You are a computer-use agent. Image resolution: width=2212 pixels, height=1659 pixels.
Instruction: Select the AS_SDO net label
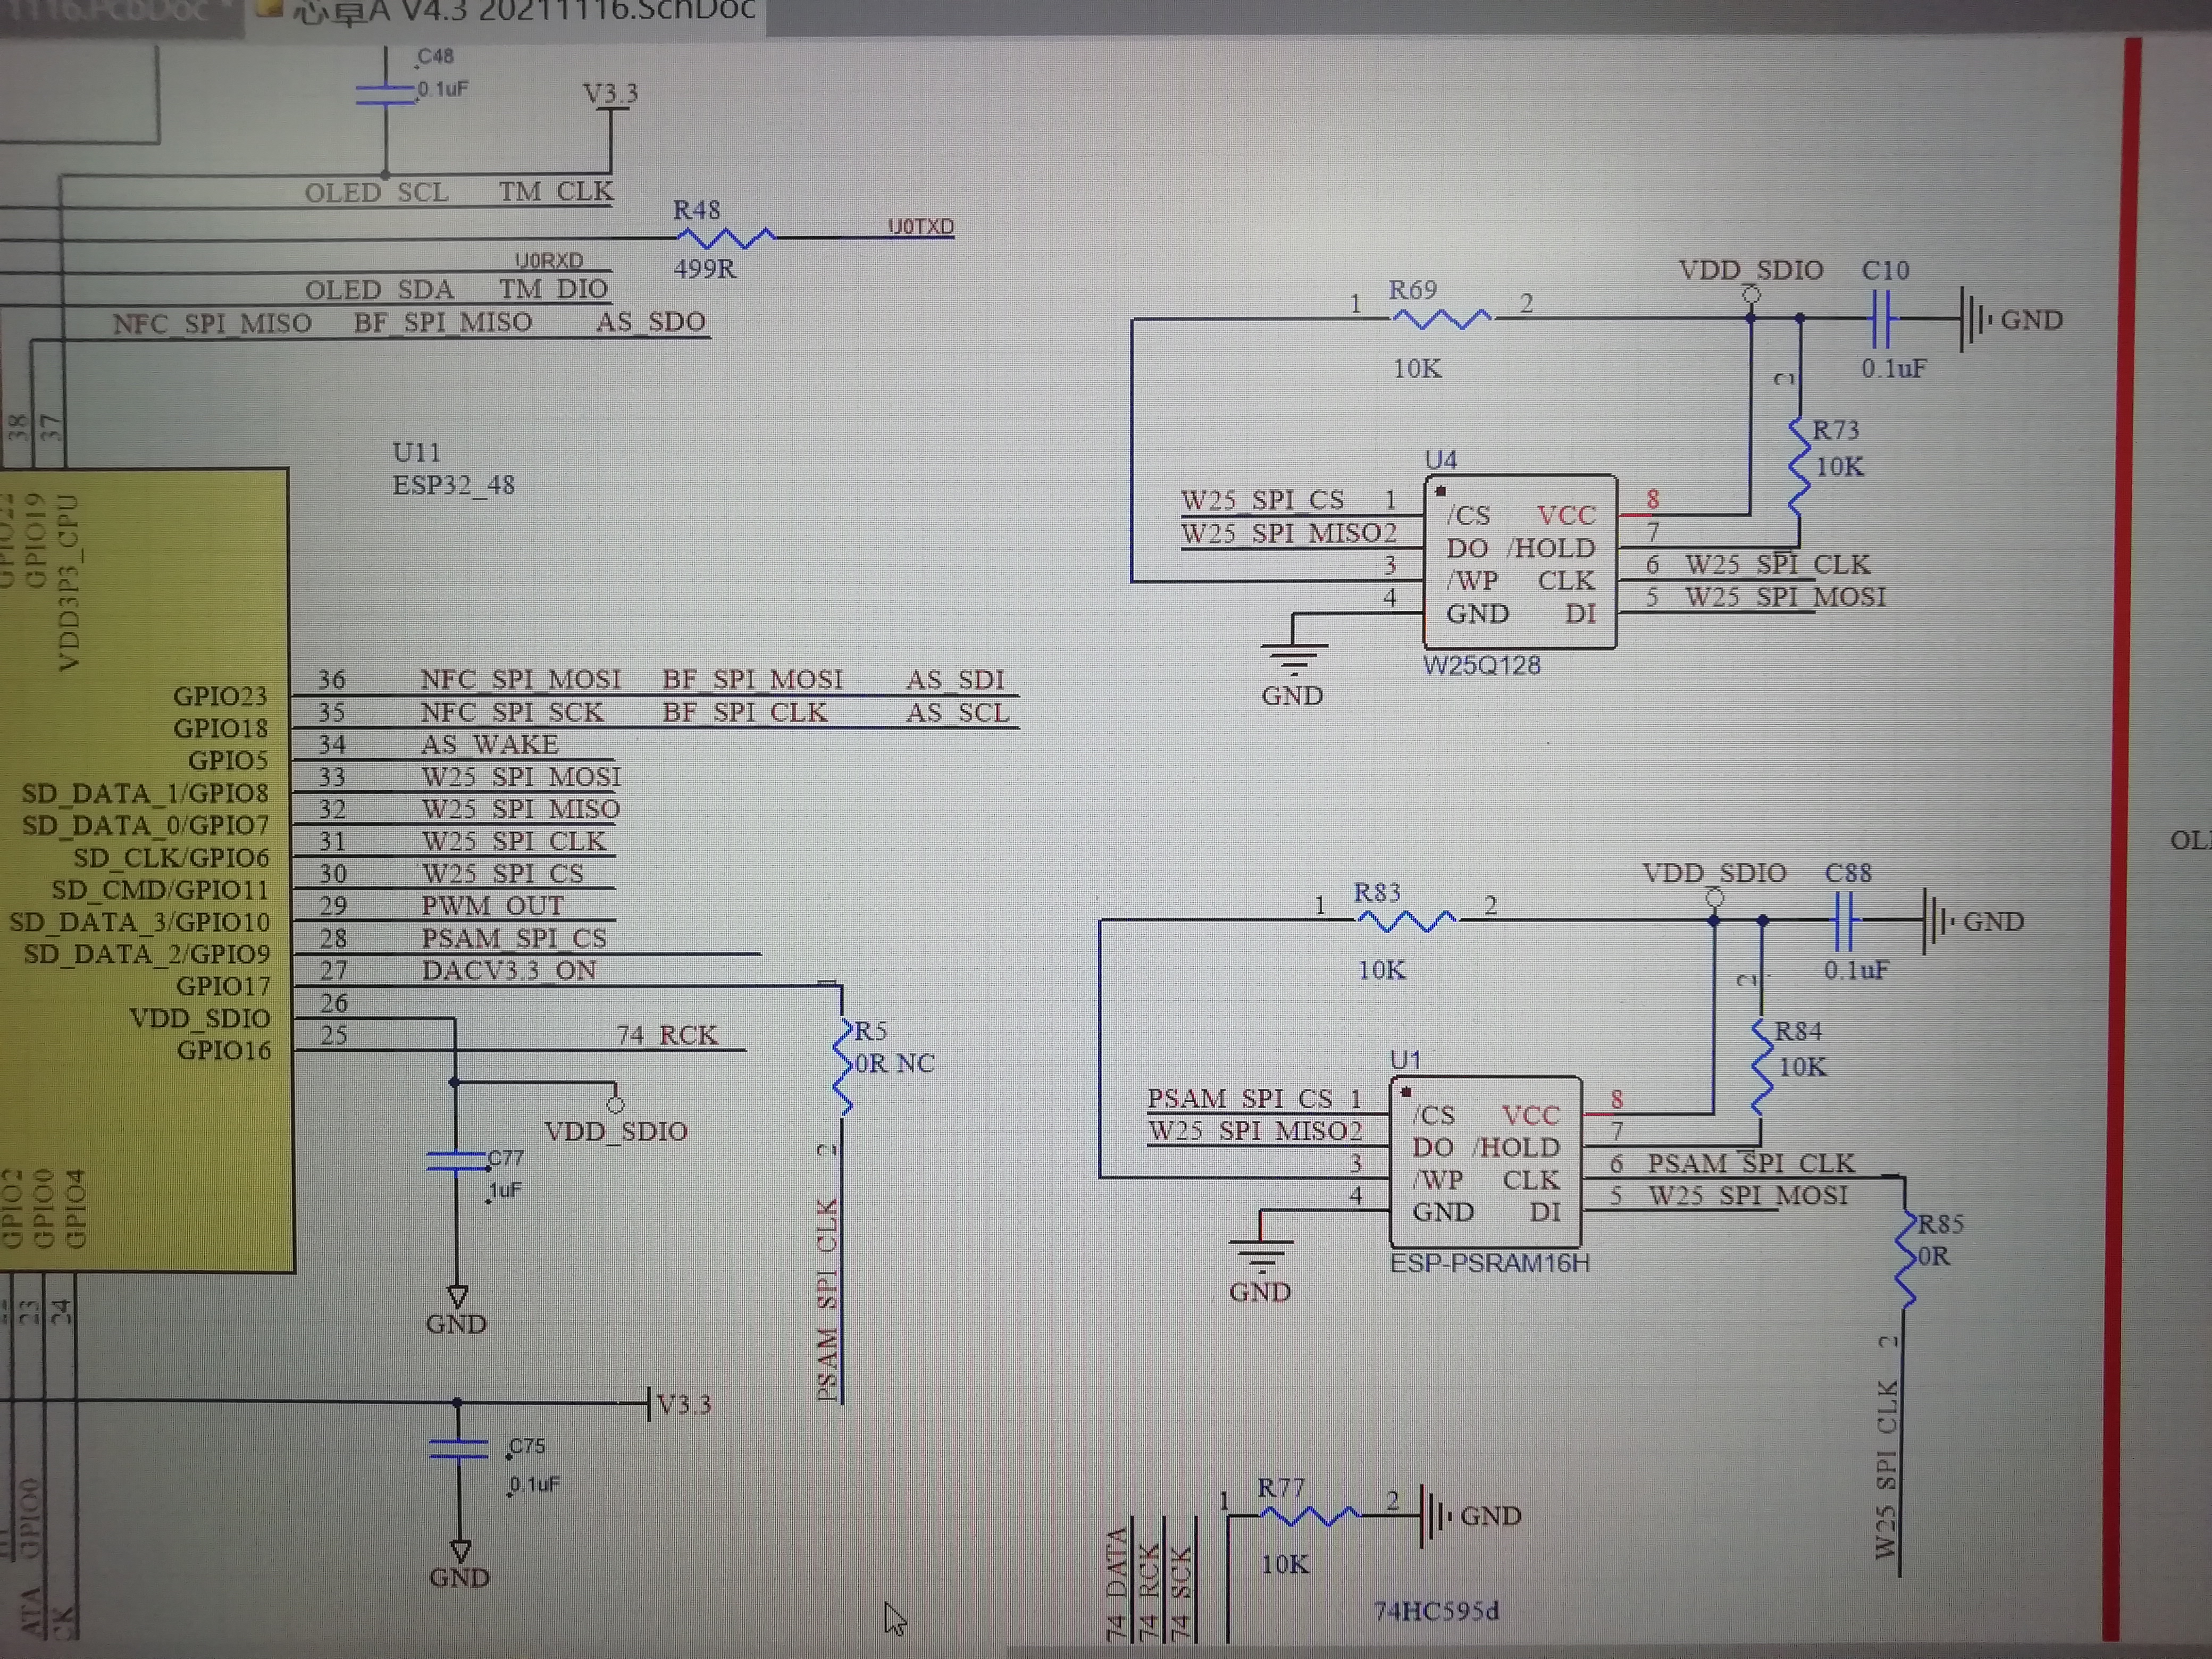coord(652,322)
